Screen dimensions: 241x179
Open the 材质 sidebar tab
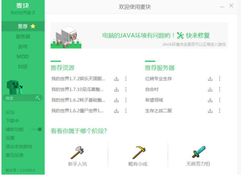point(23,67)
